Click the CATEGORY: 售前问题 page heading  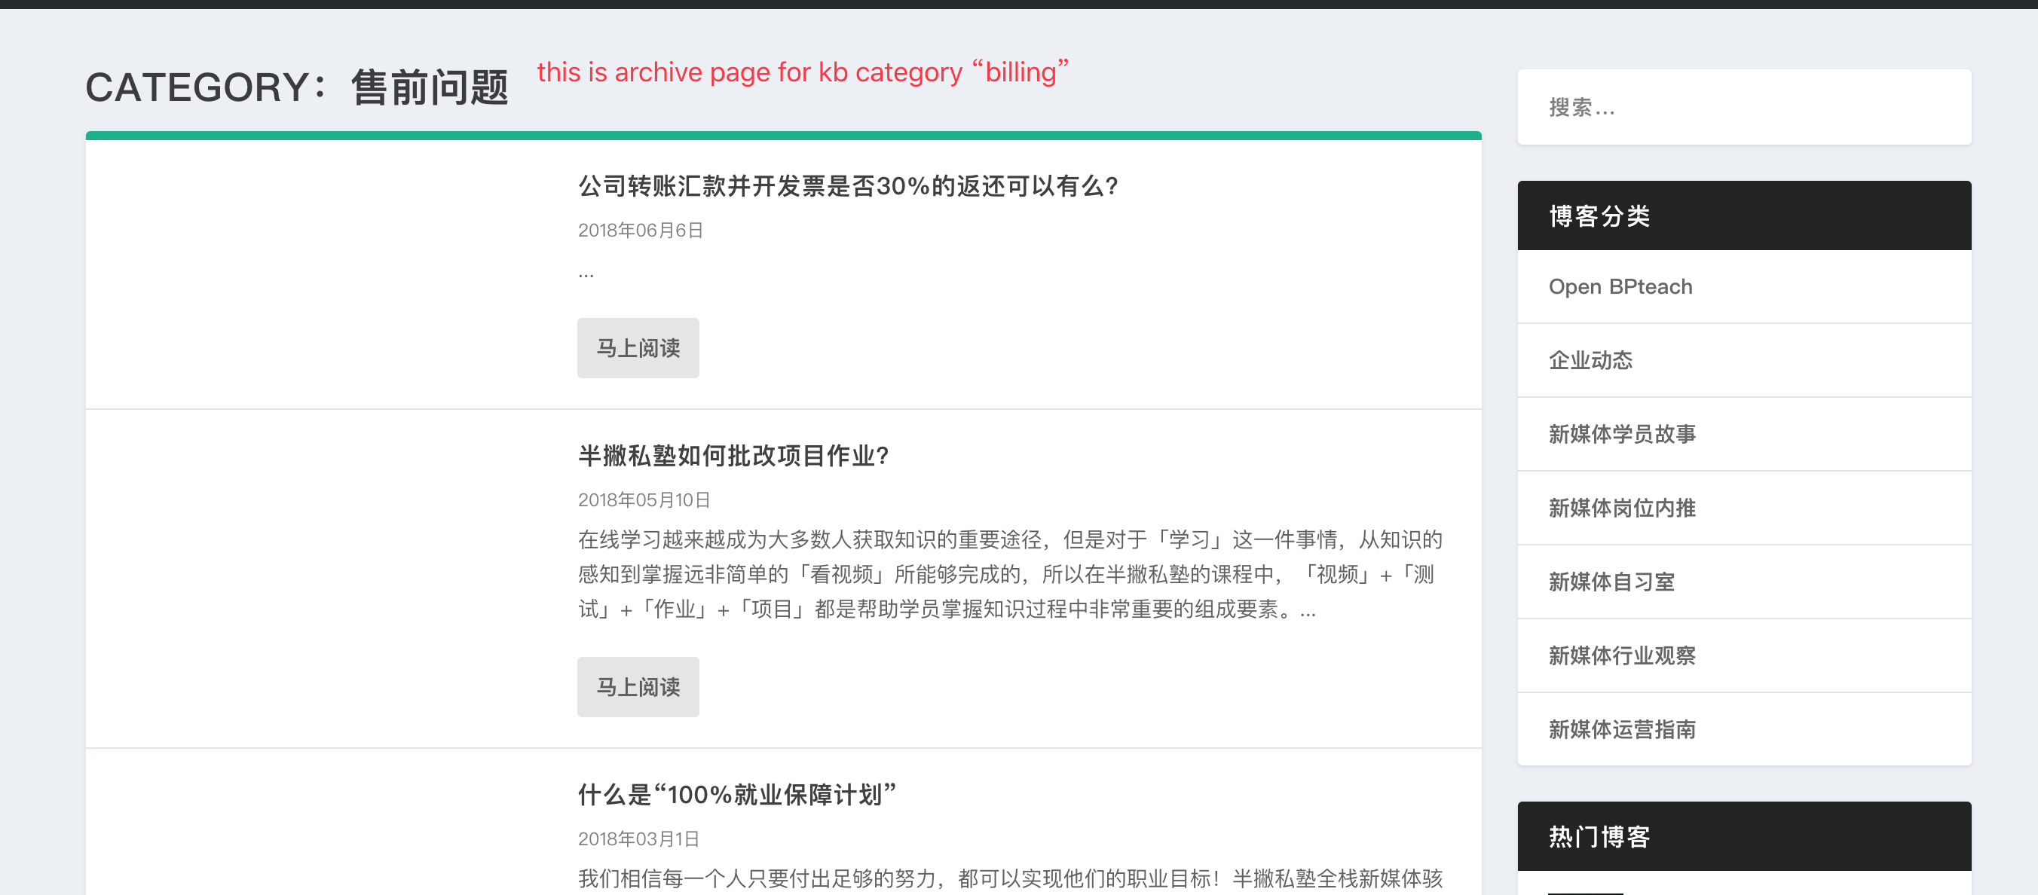pos(297,87)
